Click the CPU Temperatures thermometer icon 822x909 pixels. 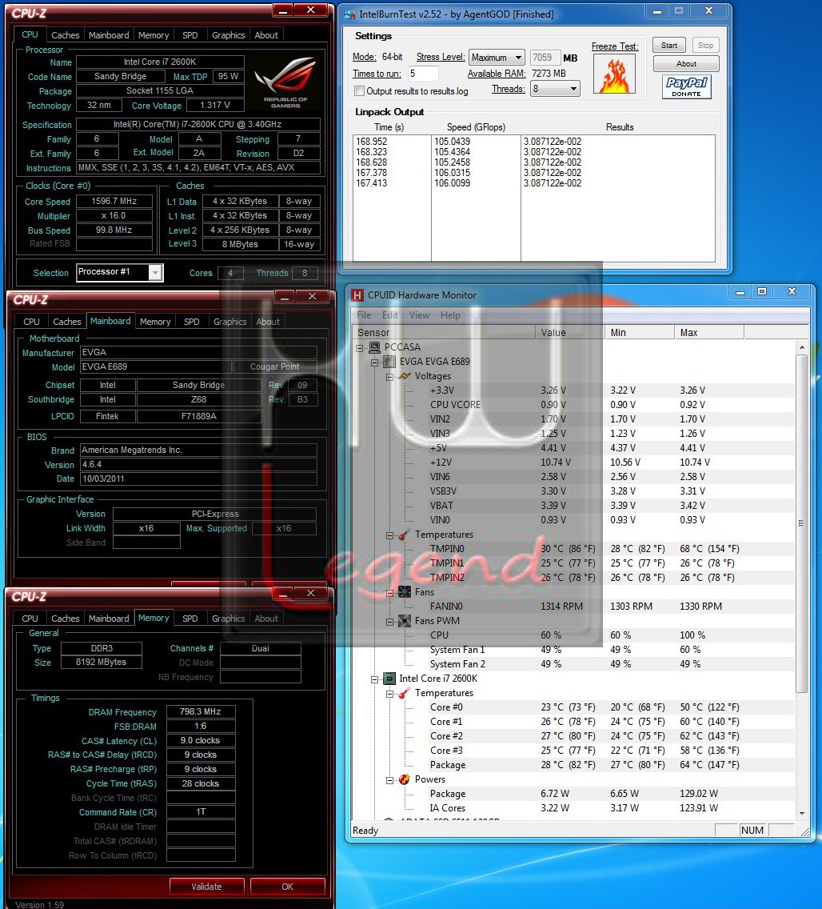coord(405,693)
